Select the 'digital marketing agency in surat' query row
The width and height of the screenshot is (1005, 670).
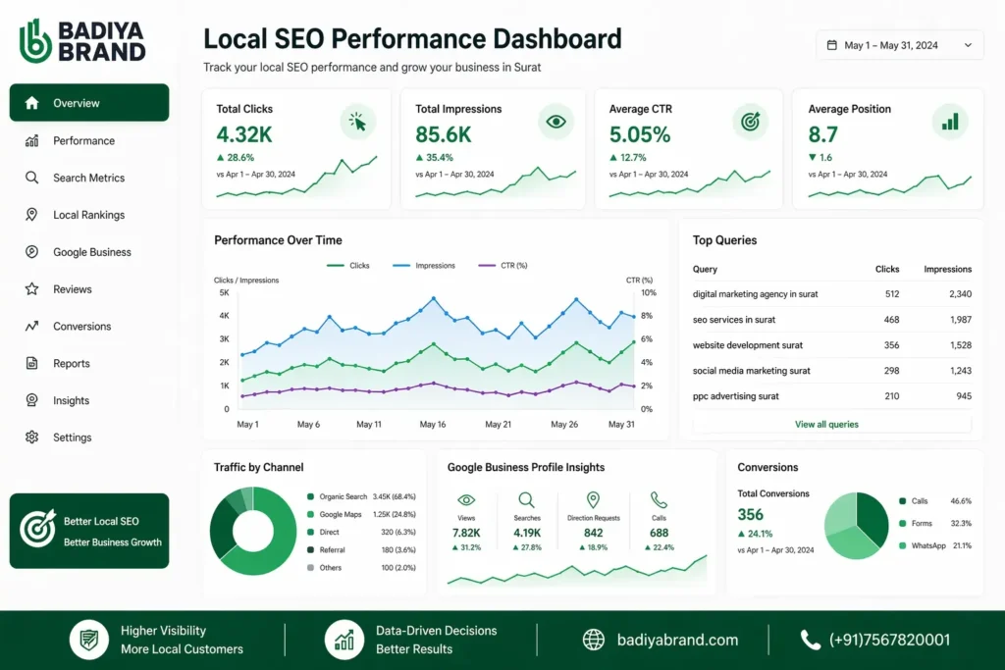(x=755, y=294)
